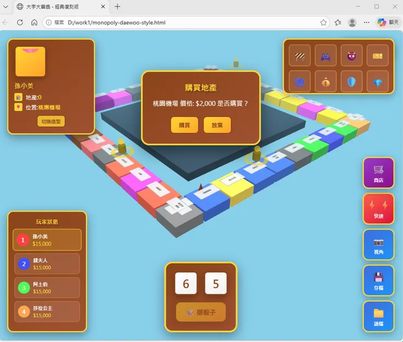Select the blue shield item card
This screenshot has height=342, width=403.
352,82
